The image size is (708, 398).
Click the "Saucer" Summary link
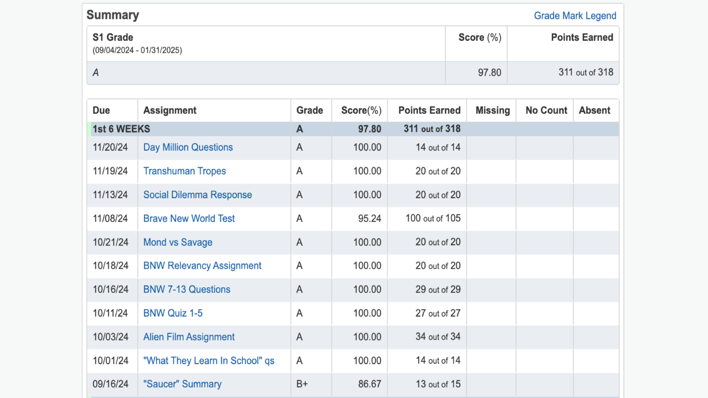click(182, 384)
